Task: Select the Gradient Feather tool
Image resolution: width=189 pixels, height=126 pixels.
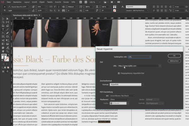Action: click(x=8, y=44)
